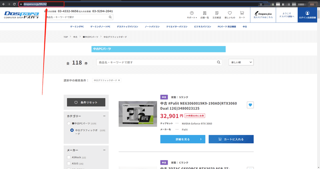320x169 pixels.
Task: Click the 状態:Sランク label
Action: pyautogui.click(x=180, y=97)
